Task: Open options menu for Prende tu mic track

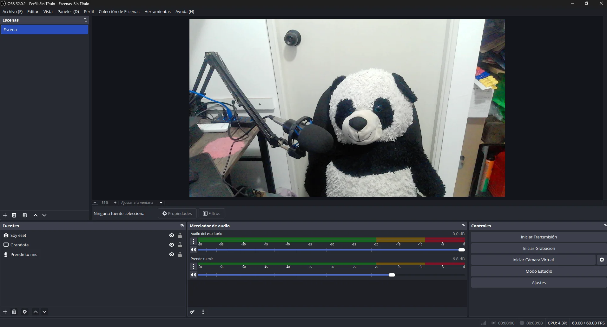Action: [x=194, y=267]
